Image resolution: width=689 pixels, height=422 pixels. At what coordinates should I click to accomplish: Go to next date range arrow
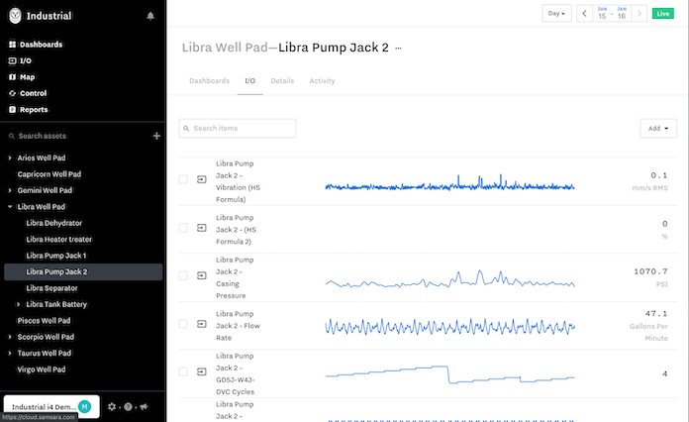(640, 13)
